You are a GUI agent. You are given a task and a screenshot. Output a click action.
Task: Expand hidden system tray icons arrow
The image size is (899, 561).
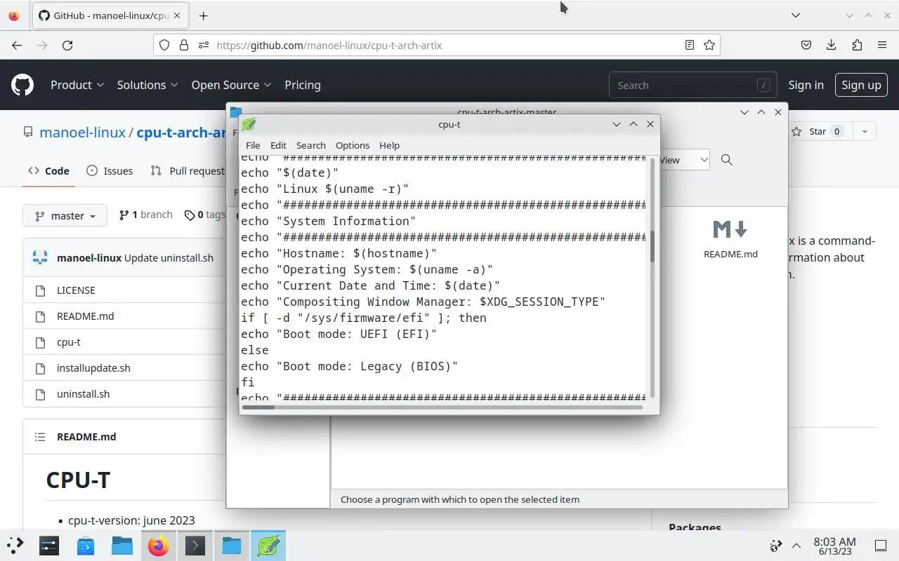tap(796, 546)
